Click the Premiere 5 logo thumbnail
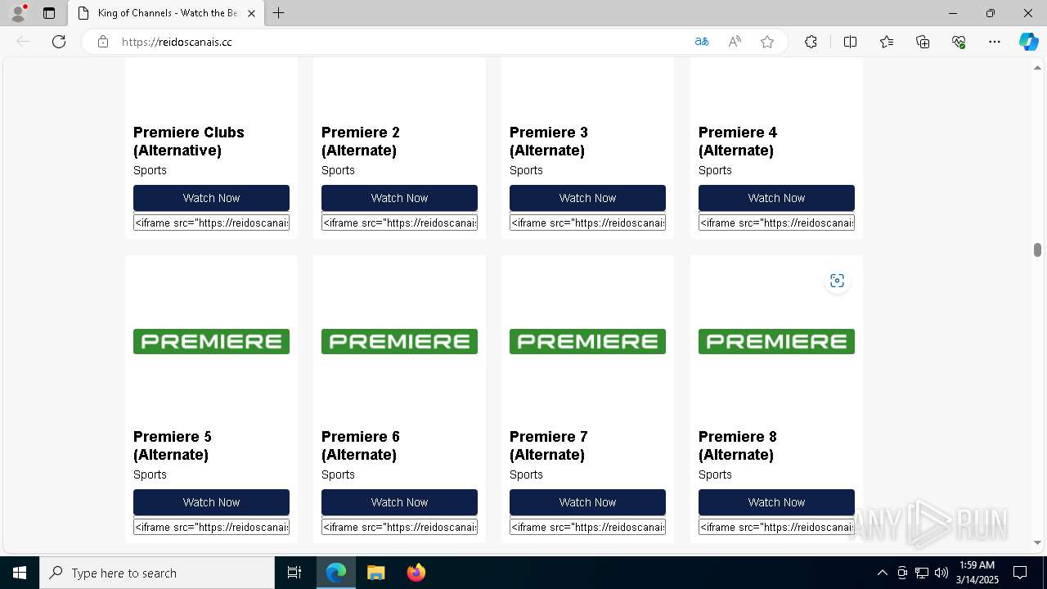 [211, 341]
